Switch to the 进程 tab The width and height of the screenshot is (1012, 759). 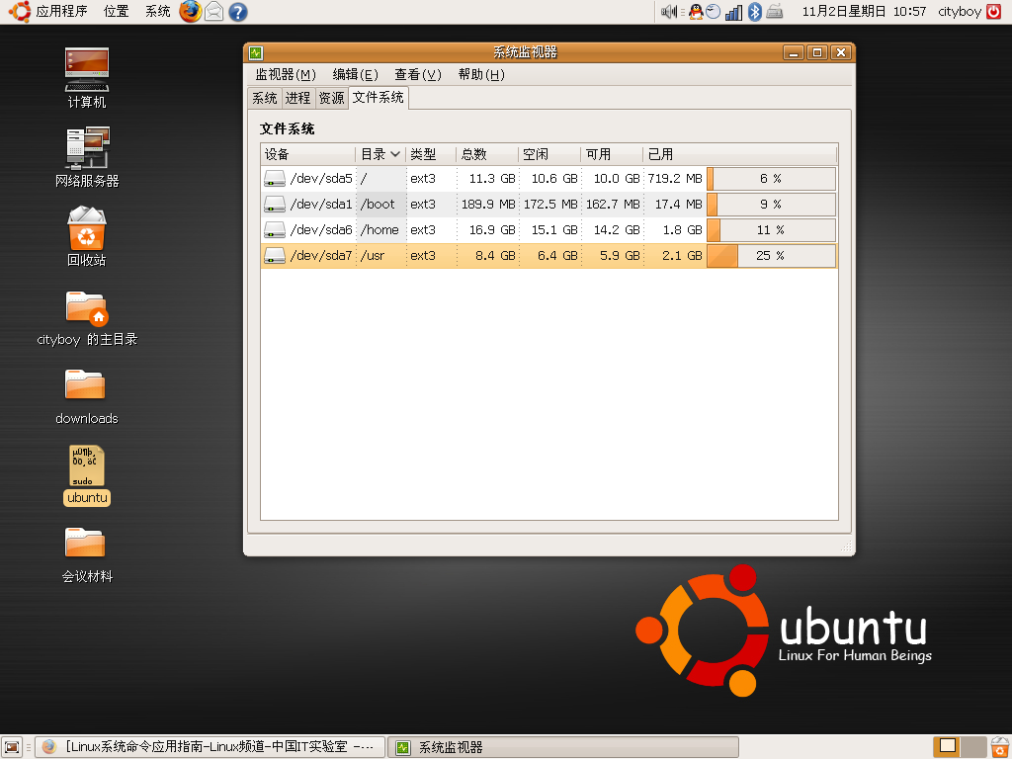pyautogui.click(x=298, y=98)
